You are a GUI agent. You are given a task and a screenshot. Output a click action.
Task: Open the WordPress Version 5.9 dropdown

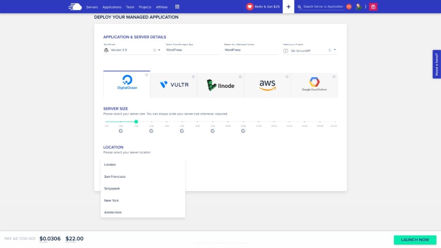(x=131, y=50)
